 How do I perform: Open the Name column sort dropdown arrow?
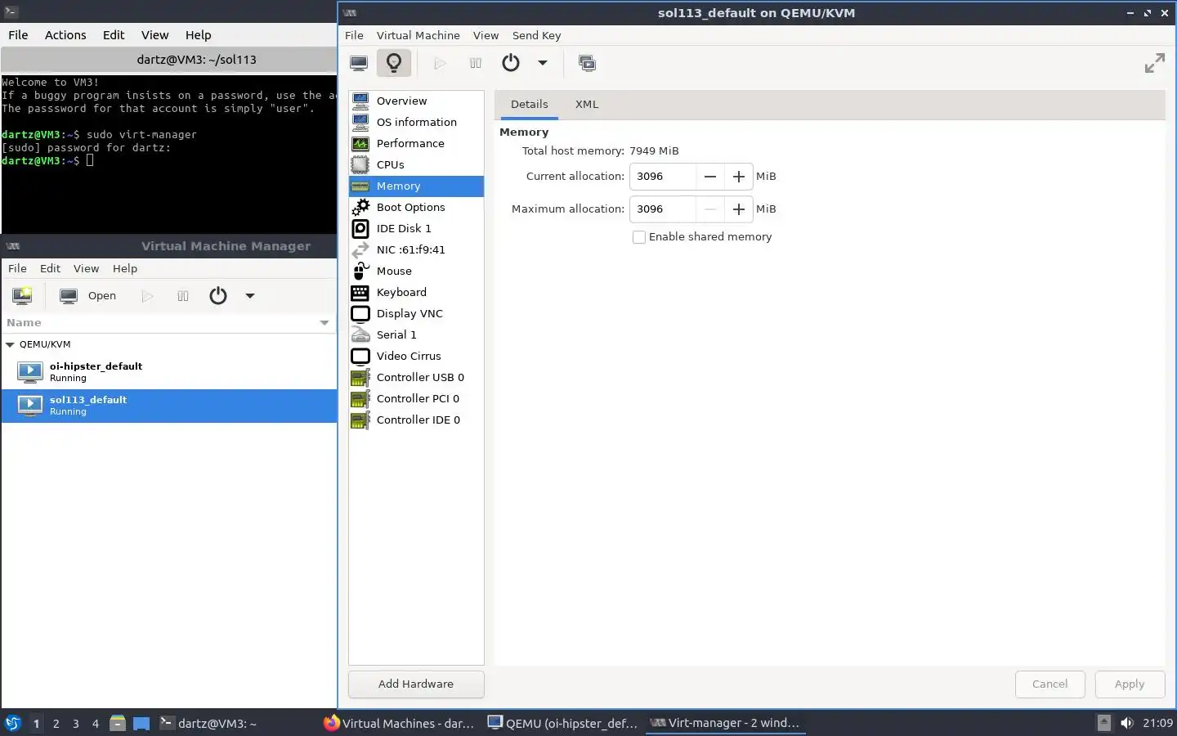[x=324, y=323]
